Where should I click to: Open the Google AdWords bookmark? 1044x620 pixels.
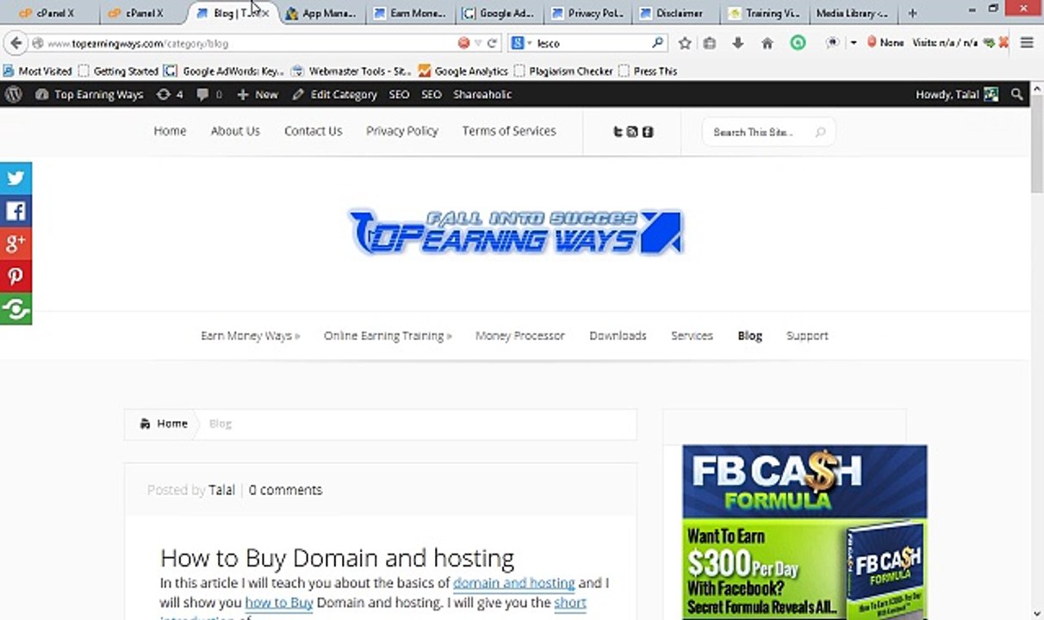(x=224, y=71)
